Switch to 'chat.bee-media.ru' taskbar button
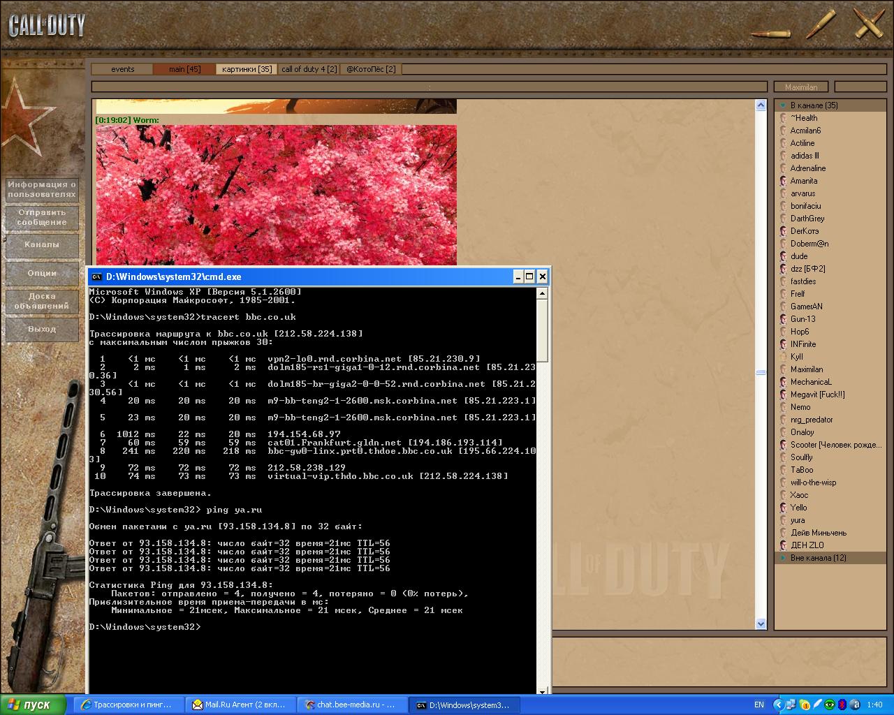Viewport: 894px width, 715px height. point(351,705)
